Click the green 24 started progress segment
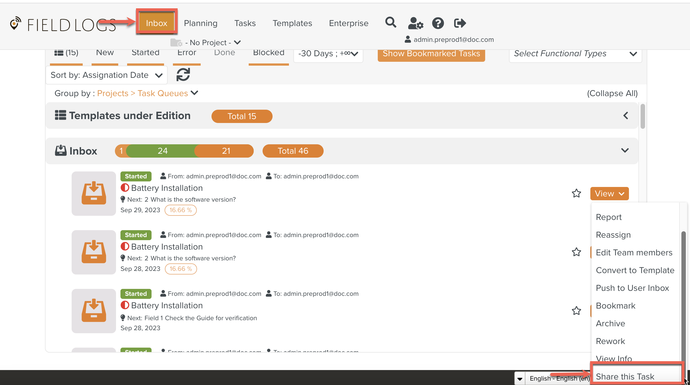690x385 pixels. [162, 151]
